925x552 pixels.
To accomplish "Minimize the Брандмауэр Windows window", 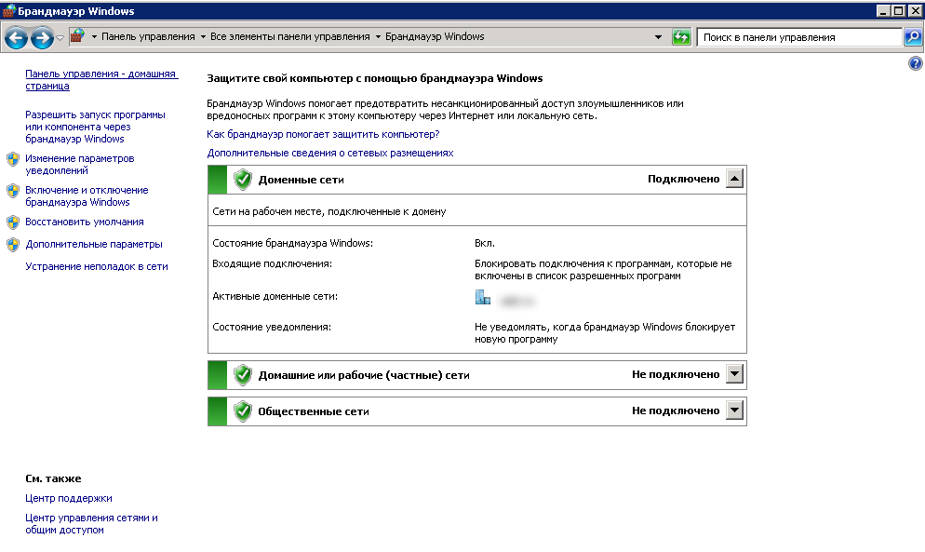I will [883, 10].
